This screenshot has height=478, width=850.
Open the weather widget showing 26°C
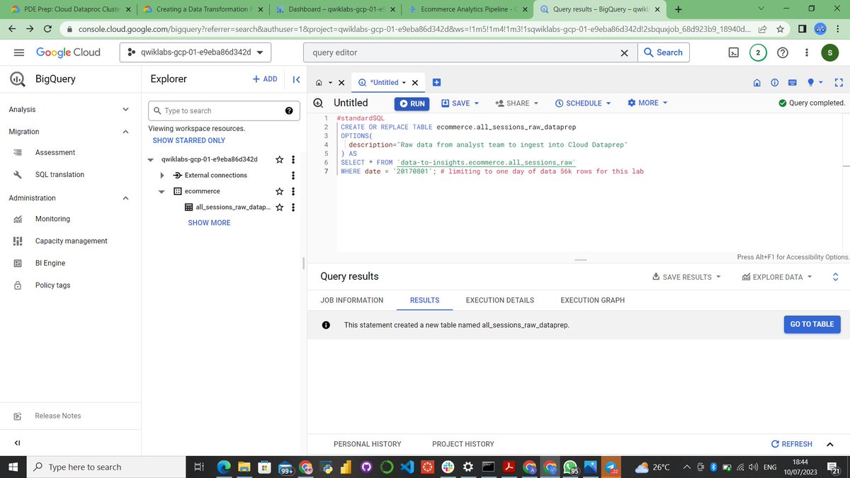652,467
